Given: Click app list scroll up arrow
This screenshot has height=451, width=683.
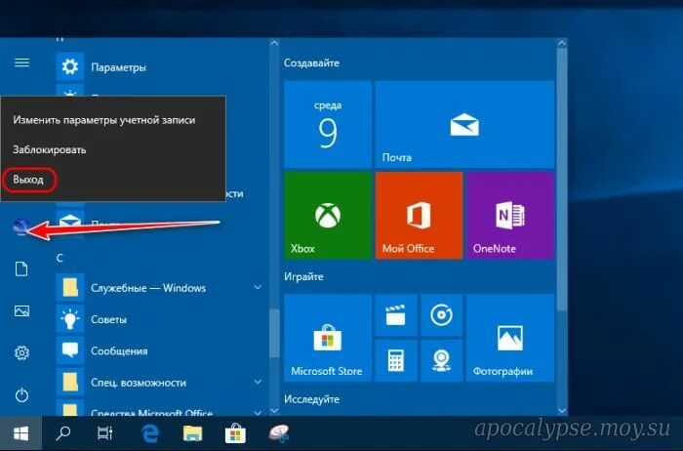Looking at the screenshot, I should 274,43.
